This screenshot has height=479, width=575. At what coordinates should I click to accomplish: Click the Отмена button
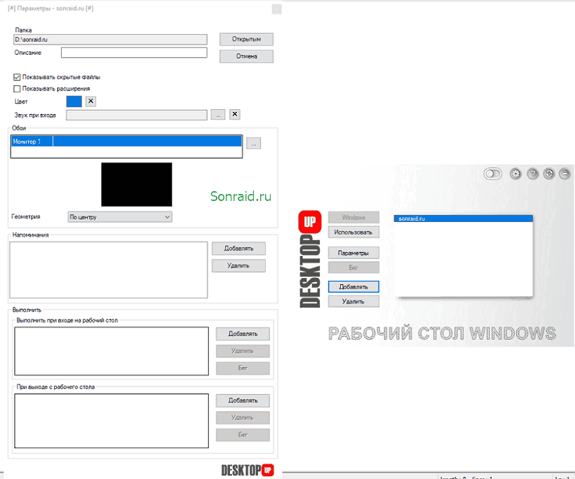point(246,57)
